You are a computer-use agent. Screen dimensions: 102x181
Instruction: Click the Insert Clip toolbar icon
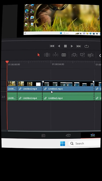(74, 55)
